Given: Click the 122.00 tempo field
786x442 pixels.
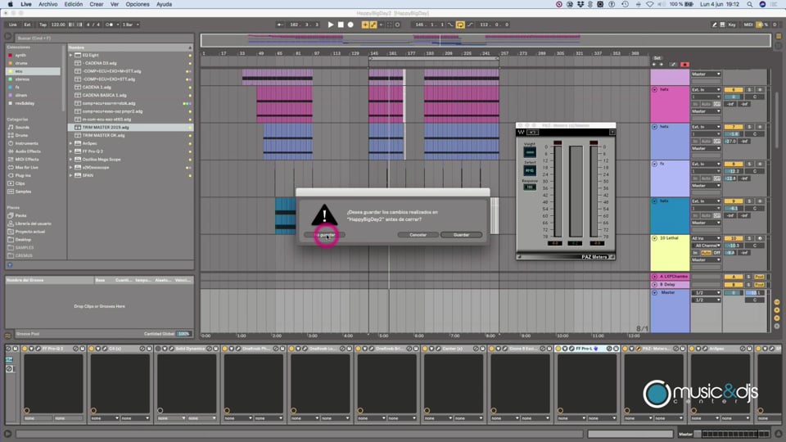Looking at the screenshot, I should 58,25.
